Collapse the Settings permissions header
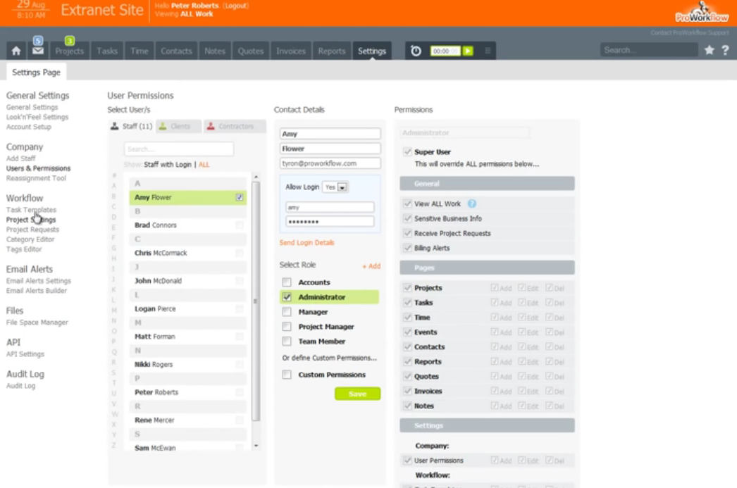The height and width of the screenshot is (488, 737). click(487, 425)
